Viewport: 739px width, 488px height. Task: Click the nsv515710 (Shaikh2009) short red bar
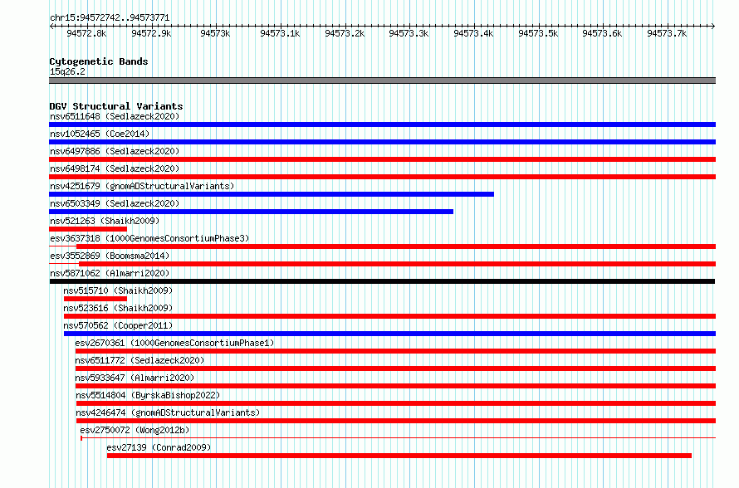coord(95,299)
